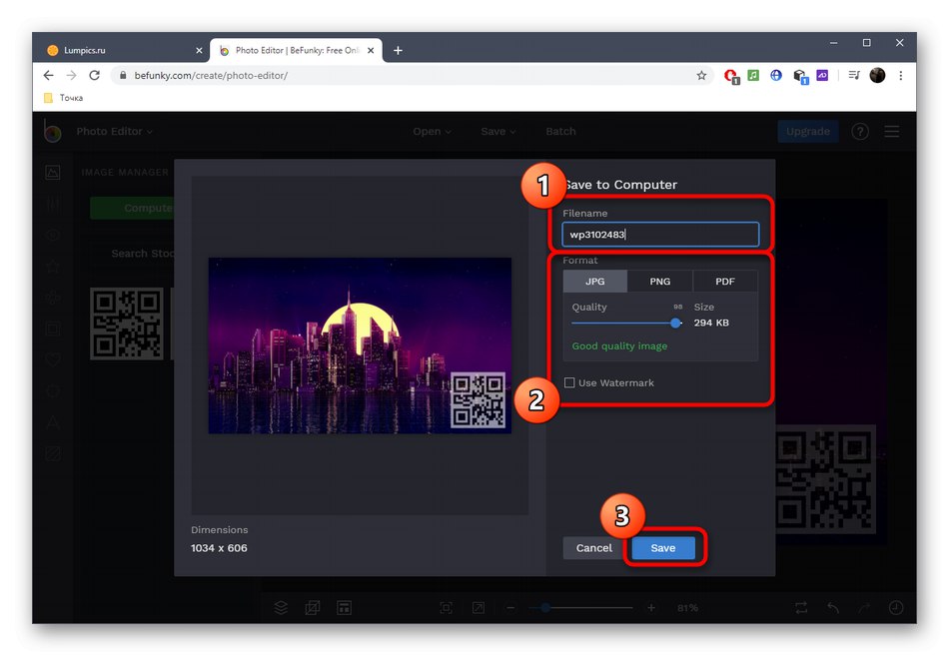Click the green music extension icon

point(753,75)
